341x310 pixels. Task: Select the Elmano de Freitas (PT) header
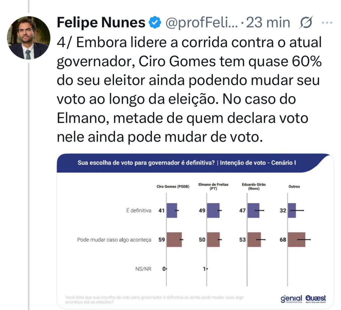click(213, 187)
